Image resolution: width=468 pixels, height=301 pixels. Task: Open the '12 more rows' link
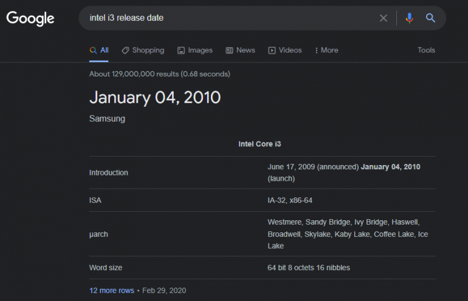[112, 290]
